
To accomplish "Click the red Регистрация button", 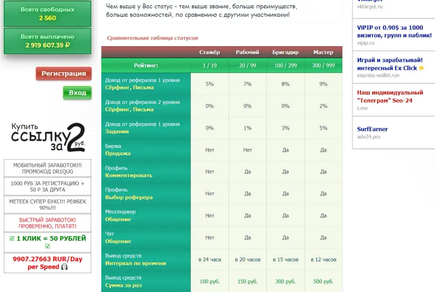I will tap(64, 73).
